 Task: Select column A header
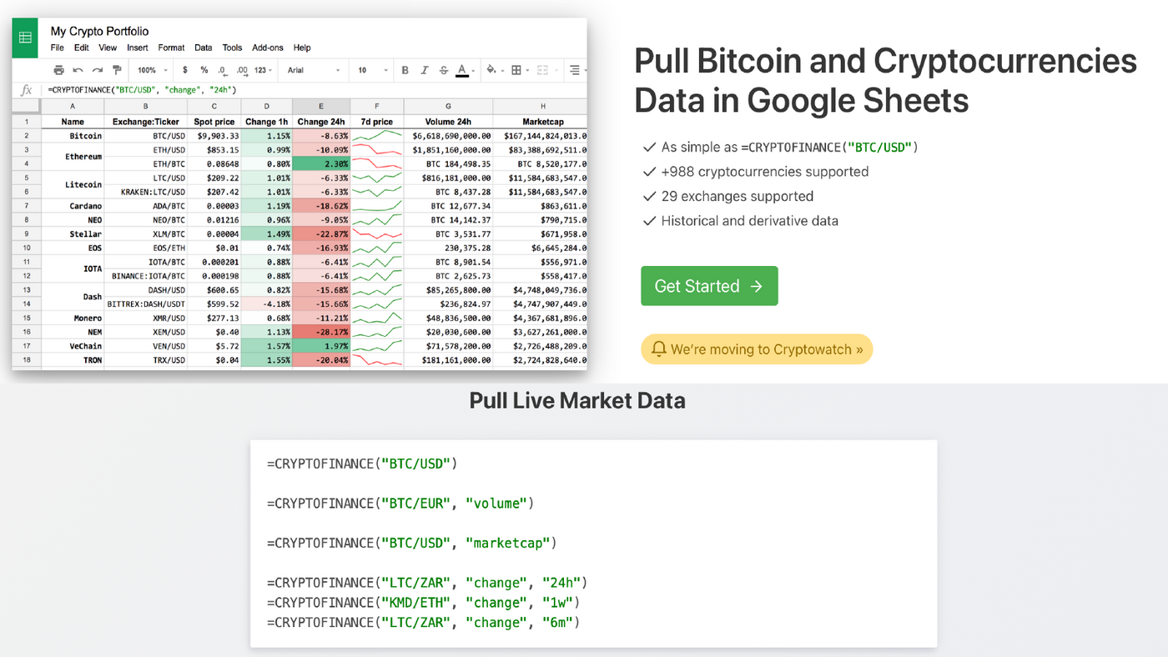(73, 107)
